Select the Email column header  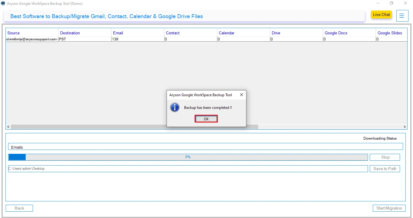[118, 33]
